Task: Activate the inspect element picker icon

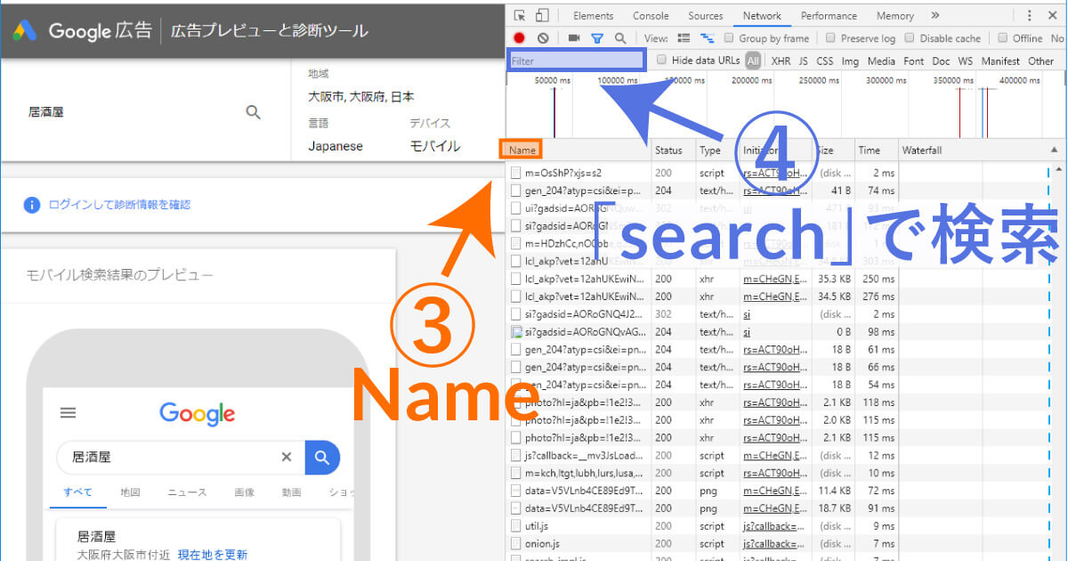Action: point(520,15)
